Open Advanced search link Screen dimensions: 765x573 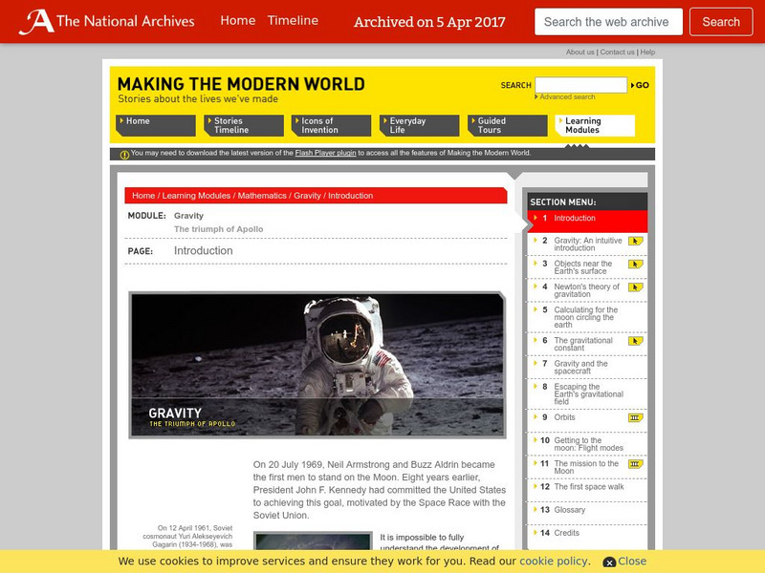point(567,97)
